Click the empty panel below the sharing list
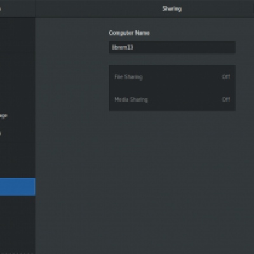The width and height of the screenshot is (254, 254). 172,182
